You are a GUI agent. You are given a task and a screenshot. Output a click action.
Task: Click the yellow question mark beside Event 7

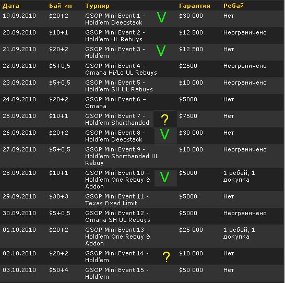[x=165, y=120]
